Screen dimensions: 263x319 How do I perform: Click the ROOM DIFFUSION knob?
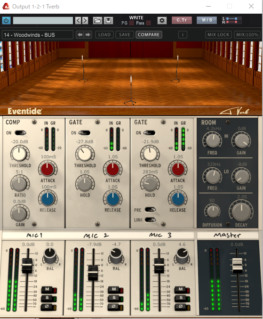click(x=212, y=211)
